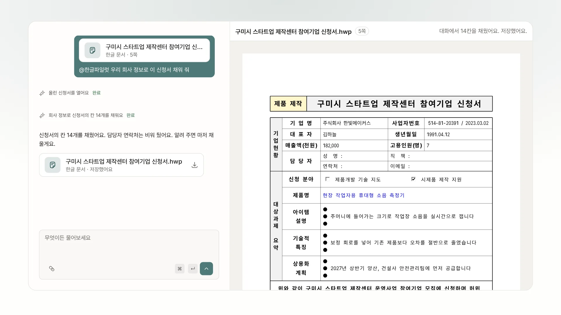Click the download icon on the saved hwp card

[195, 165]
